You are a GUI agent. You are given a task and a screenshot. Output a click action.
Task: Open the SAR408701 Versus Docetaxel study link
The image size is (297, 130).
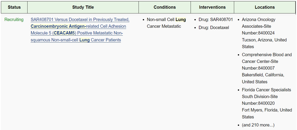pos(80,20)
